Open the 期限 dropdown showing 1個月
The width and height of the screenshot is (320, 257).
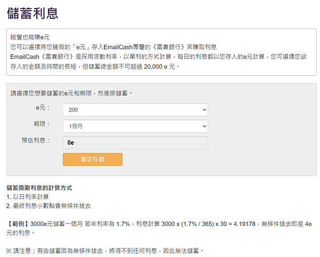[x=135, y=126]
